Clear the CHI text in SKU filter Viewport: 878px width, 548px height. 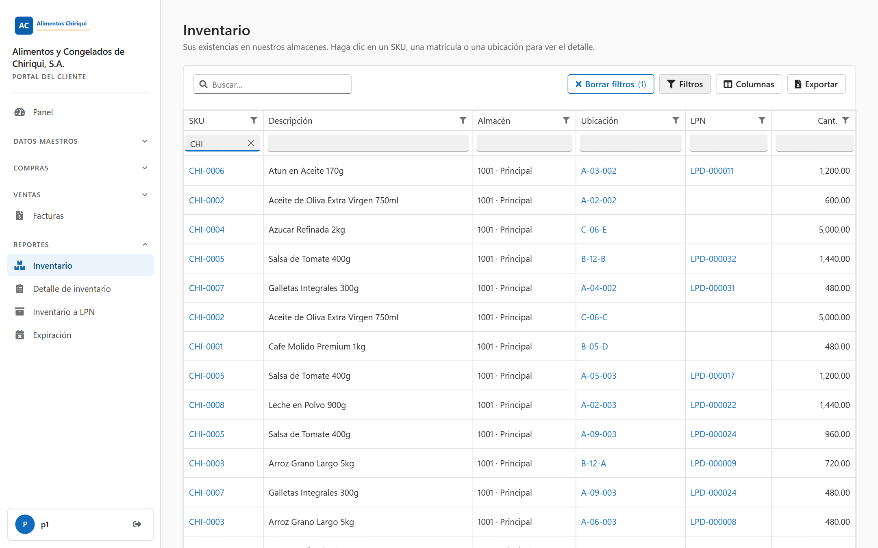point(251,143)
